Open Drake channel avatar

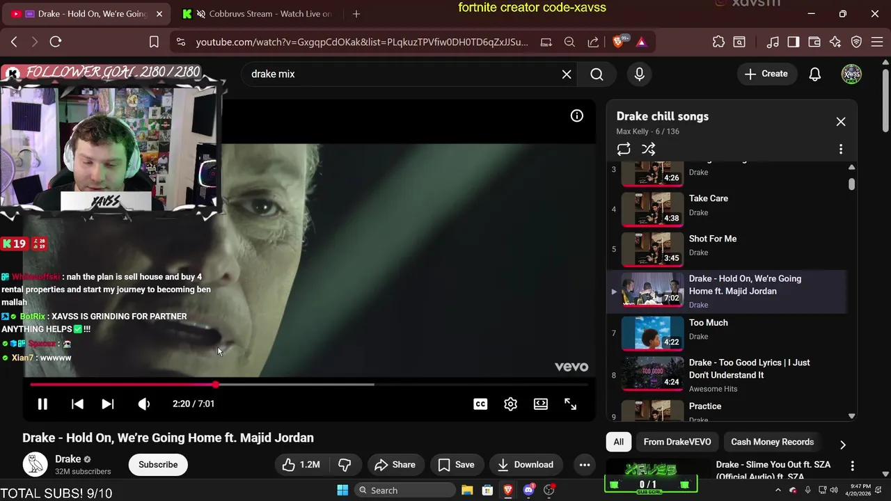(35, 464)
